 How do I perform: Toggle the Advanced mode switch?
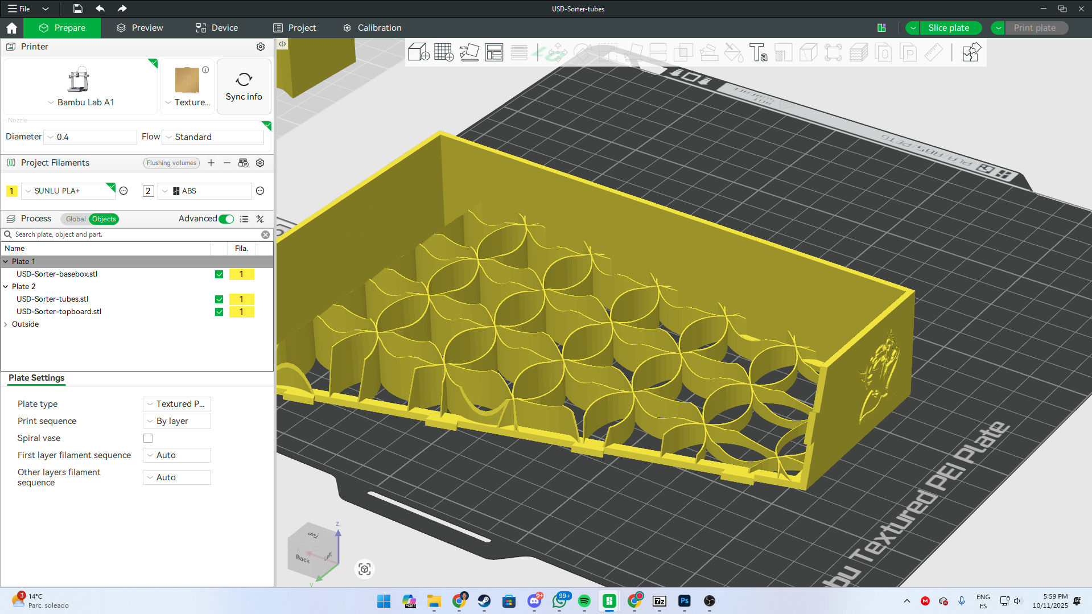[226, 219]
